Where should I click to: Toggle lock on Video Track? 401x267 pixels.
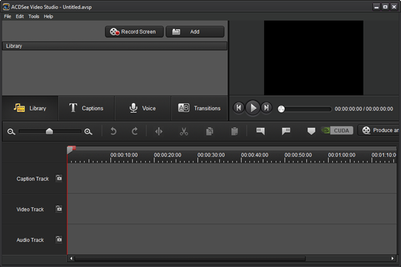[59, 209]
